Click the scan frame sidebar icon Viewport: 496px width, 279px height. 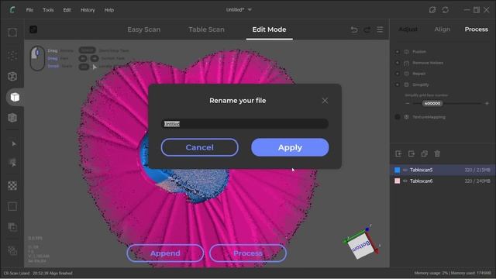(12, 33)
